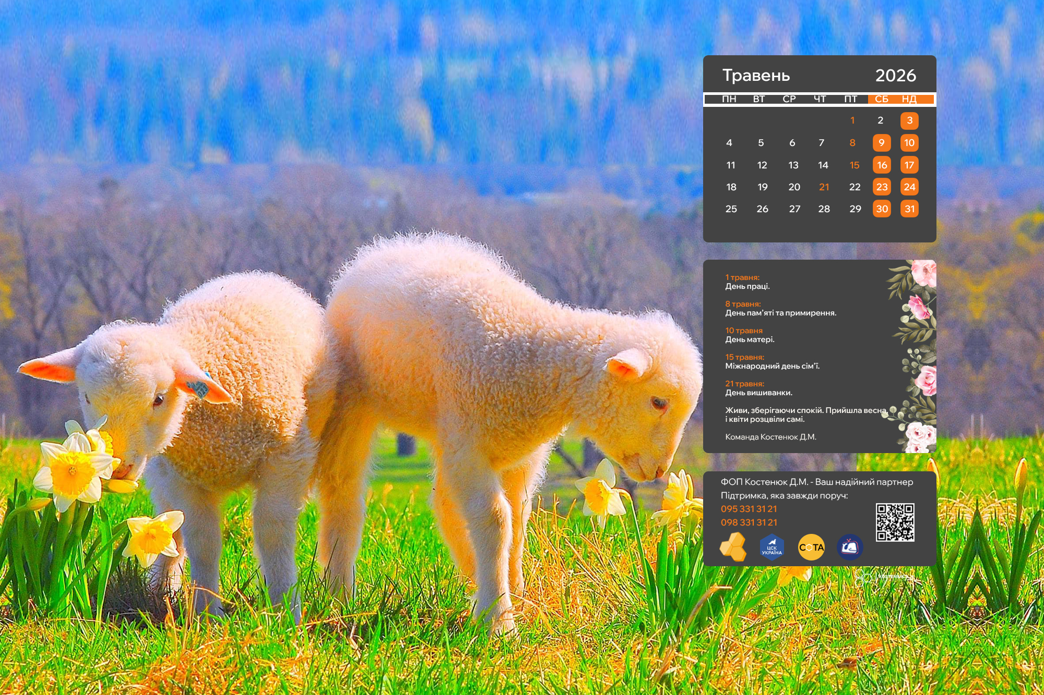
Task: Select highlighted date 31 in calendar
Action: point(909,209)
